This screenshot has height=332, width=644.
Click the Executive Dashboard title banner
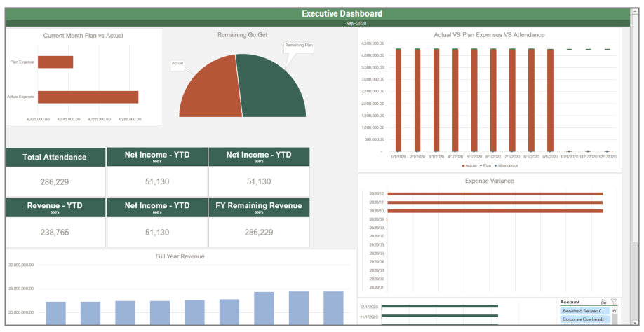(322, 13)
